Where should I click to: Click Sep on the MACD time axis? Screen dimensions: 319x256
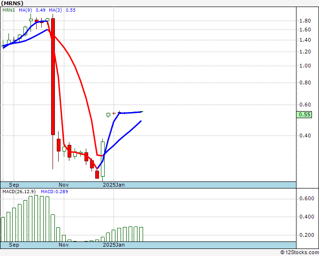coord(14,245)
